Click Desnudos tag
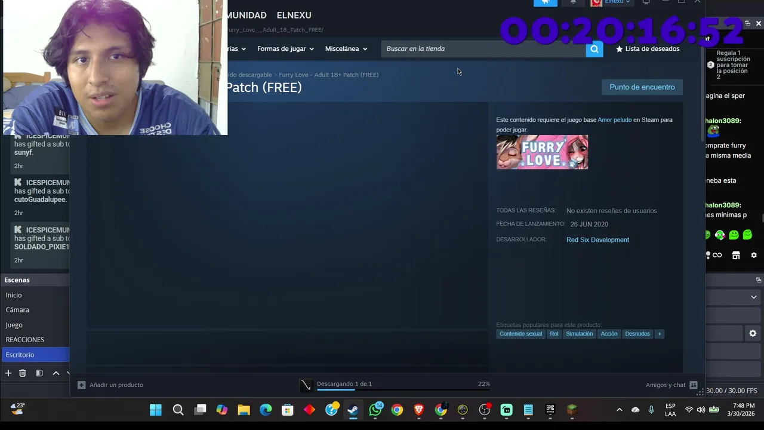 pyautogui.click(x=637, y=334)
